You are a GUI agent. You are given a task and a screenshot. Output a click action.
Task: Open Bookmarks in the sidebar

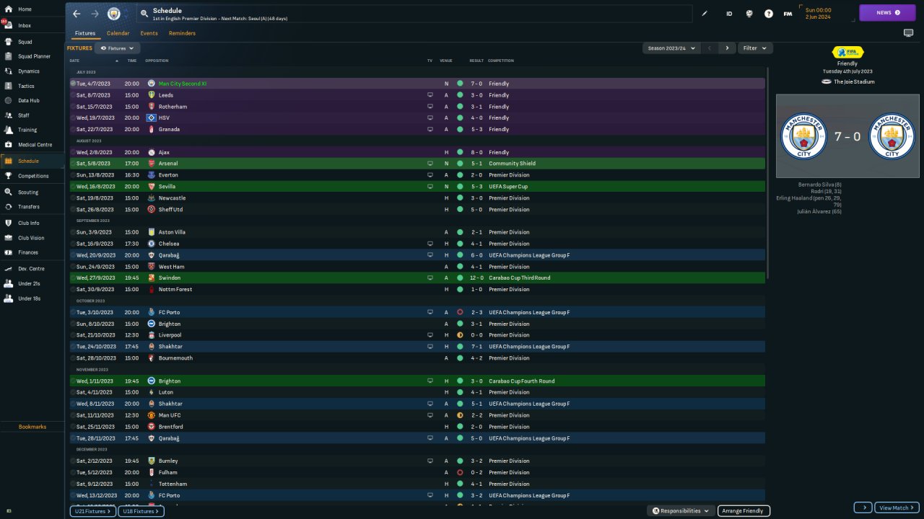(32, 427)
